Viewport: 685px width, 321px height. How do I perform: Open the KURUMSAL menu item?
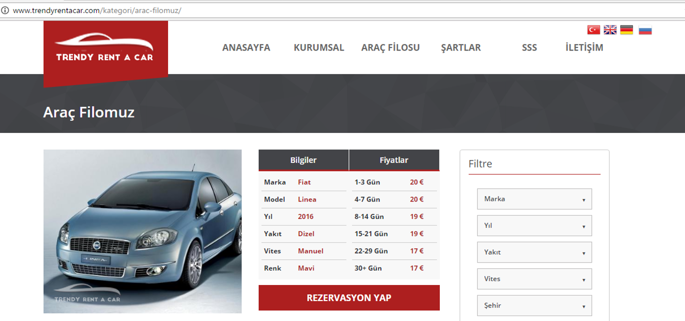point(319,48)
